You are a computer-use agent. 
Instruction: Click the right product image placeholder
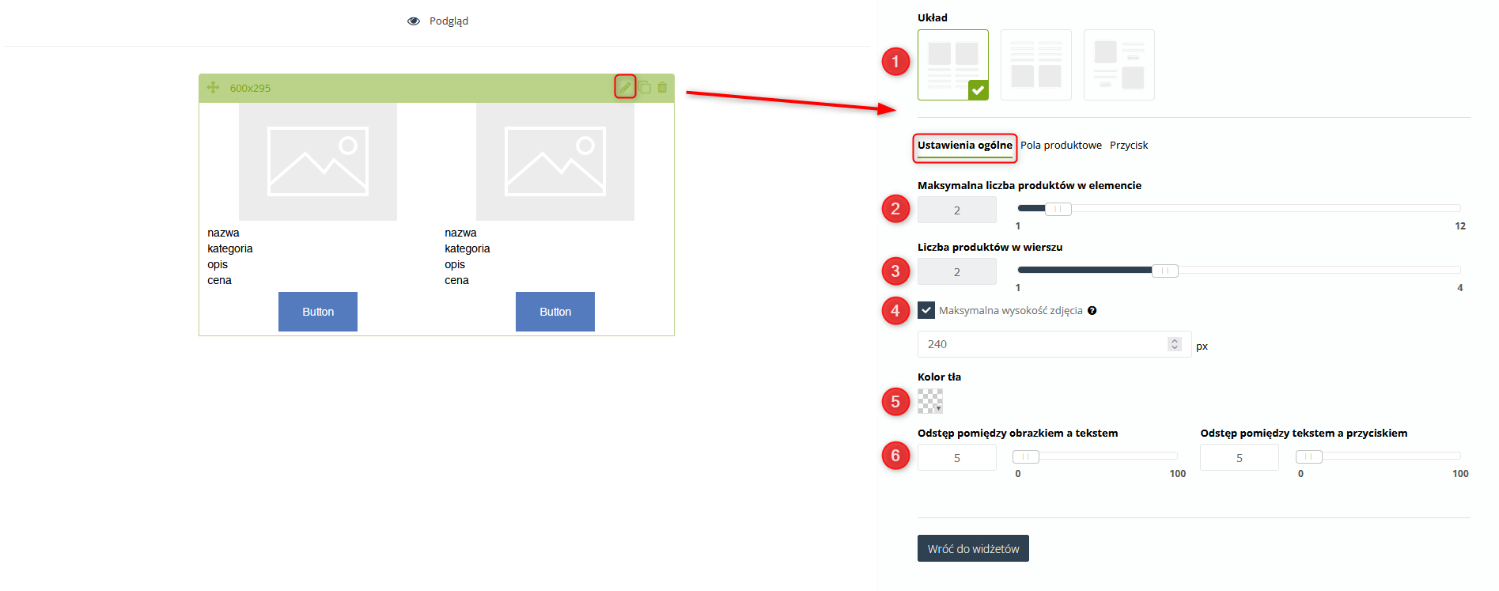555,161
